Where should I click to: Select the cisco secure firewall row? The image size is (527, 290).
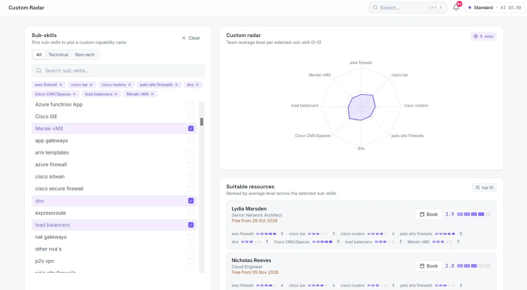[x=114, y=189]
